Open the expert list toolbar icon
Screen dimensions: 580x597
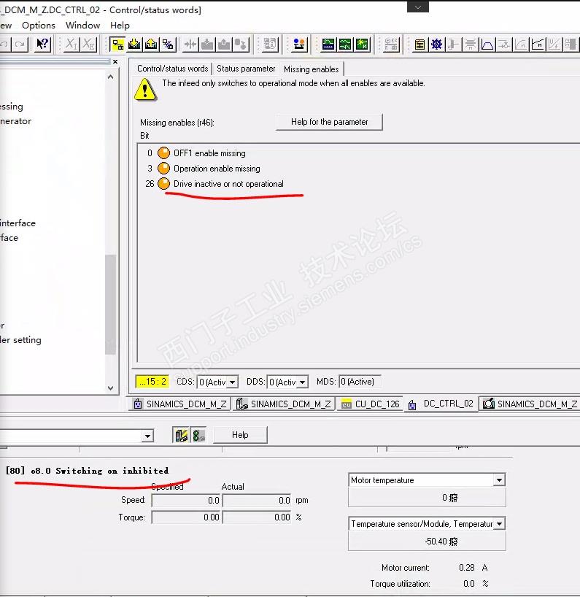[419, 45]
